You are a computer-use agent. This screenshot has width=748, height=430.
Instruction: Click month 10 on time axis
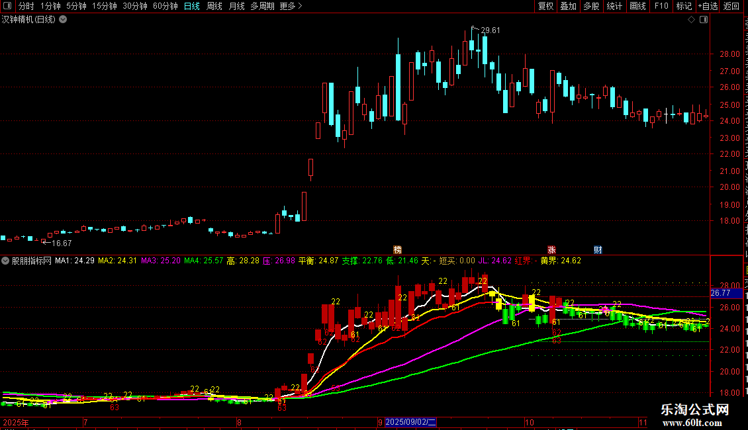(529, 422)
